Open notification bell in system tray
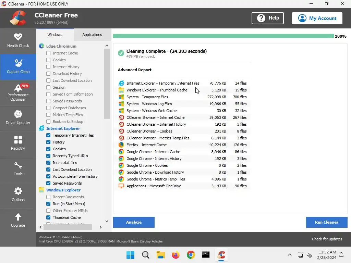This screenshot has height=263, width=351. (x=342, y=255)
